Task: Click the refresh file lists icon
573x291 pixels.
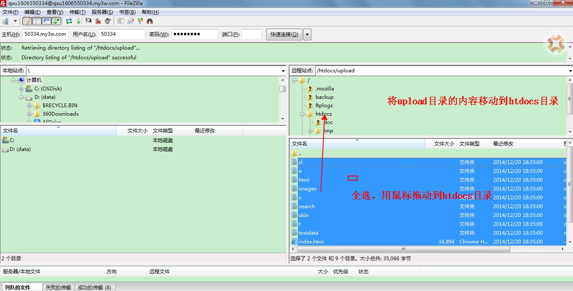Action: tap(69, 21)
